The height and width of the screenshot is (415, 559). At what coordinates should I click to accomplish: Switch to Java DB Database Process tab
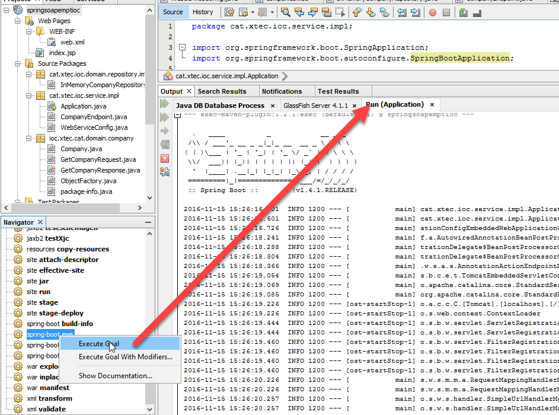220,106
